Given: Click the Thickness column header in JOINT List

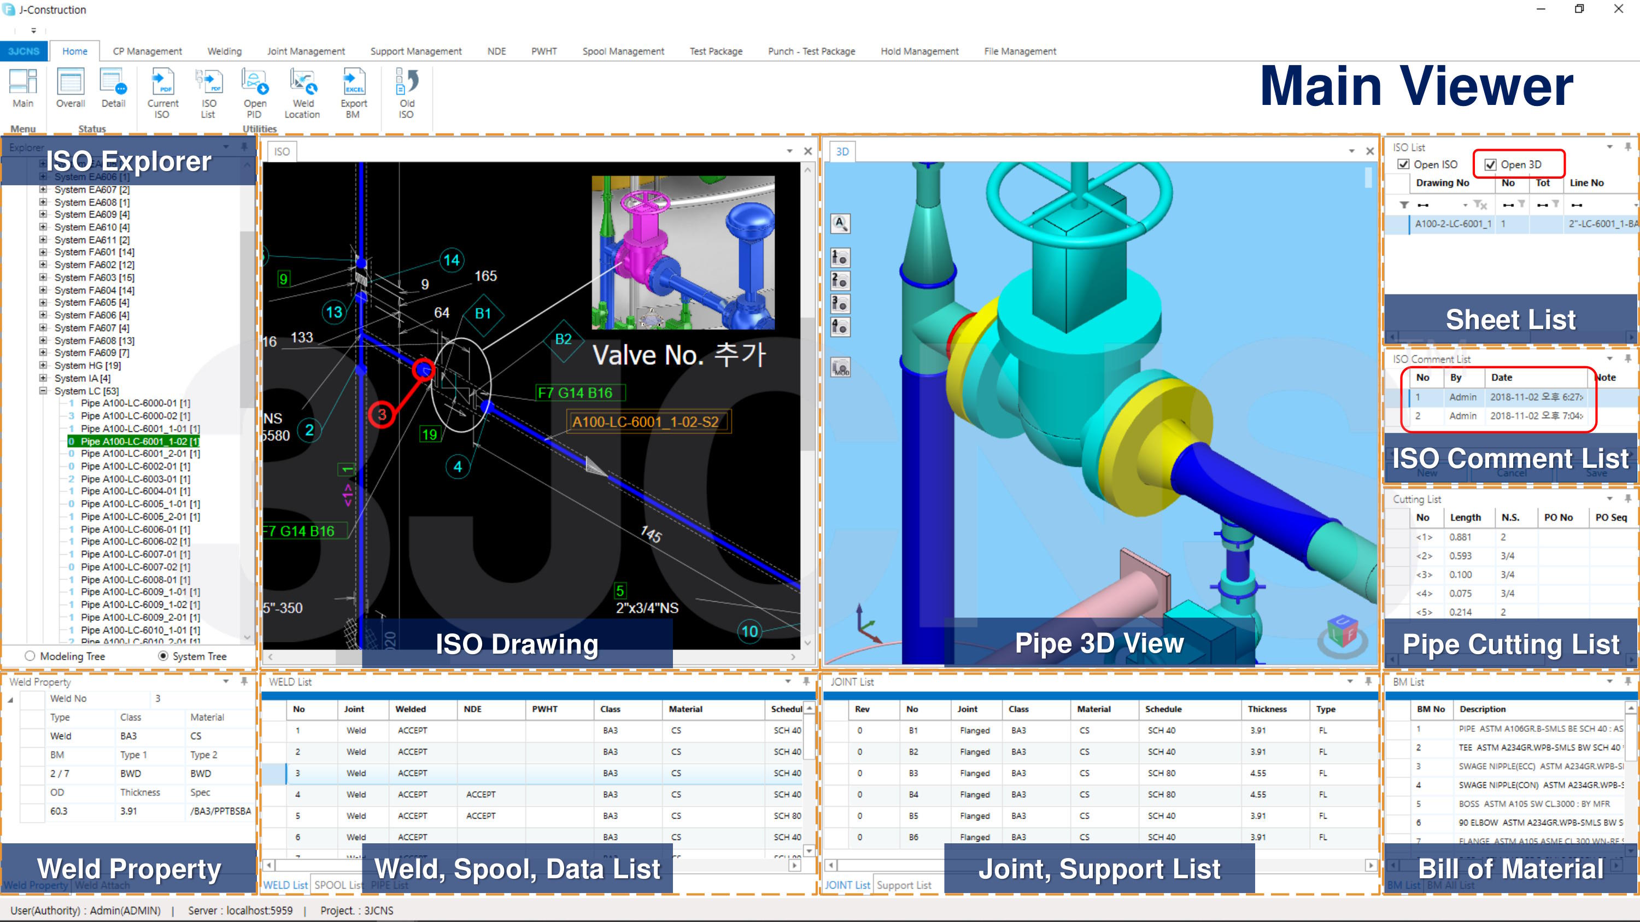Looking at the screenshot, I should (1275, 709).
